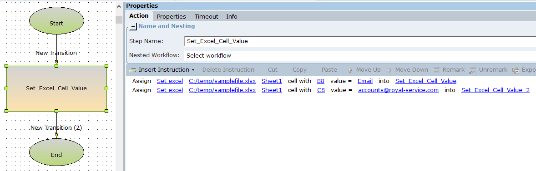Select the Set_Excel_Cell_Value workflow step
This screenshot has width=536, height=171.
[56, 88]
